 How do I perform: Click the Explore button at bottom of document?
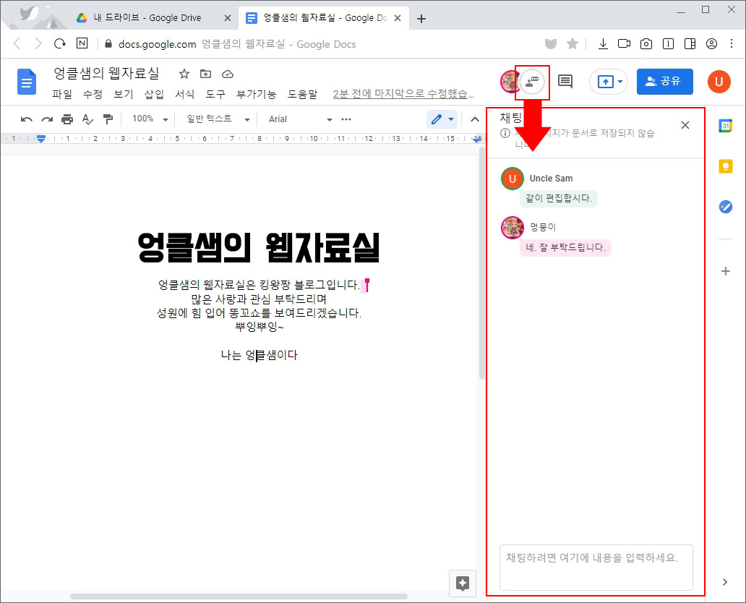[463, 583]
